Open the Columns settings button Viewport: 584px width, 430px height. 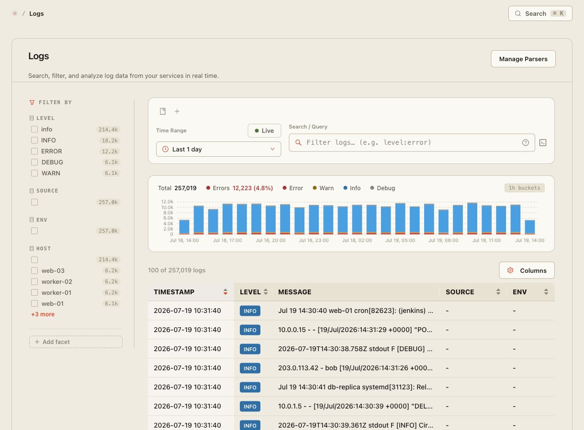tap(527, 270)
